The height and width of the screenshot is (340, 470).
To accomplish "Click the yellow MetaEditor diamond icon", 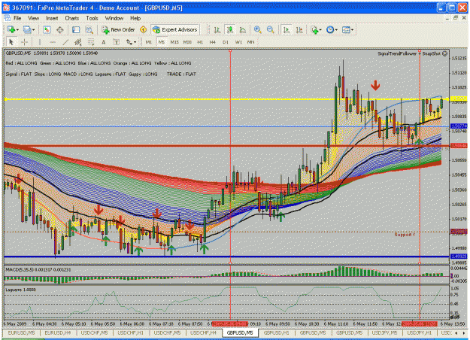I will tap(144, 29).
